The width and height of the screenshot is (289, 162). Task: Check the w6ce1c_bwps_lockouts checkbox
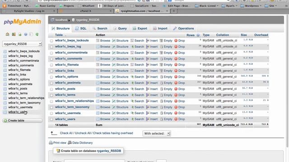pyautogui.click(x=51, y=41)
